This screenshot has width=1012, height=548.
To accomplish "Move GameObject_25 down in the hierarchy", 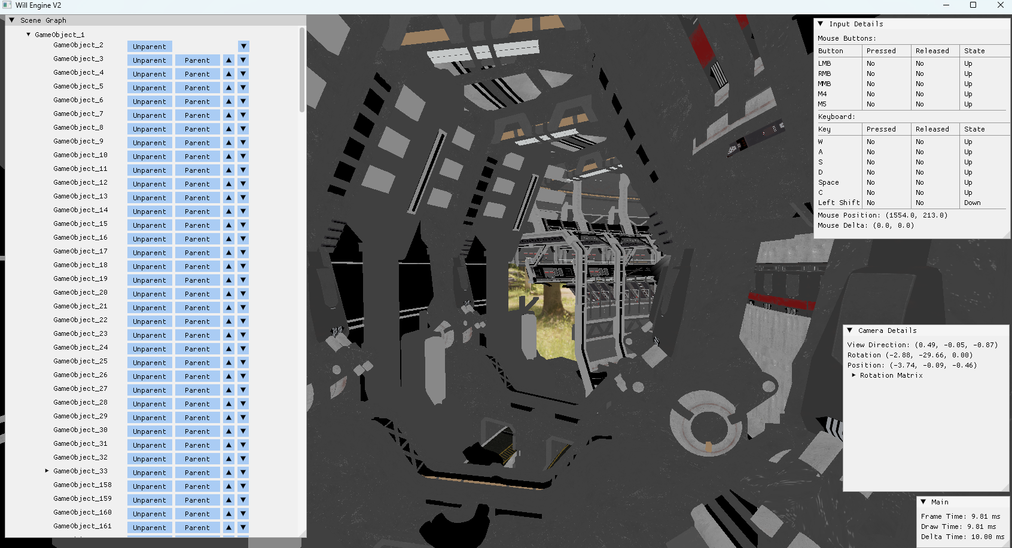I will pyautogui.click(x=243, y=363).
